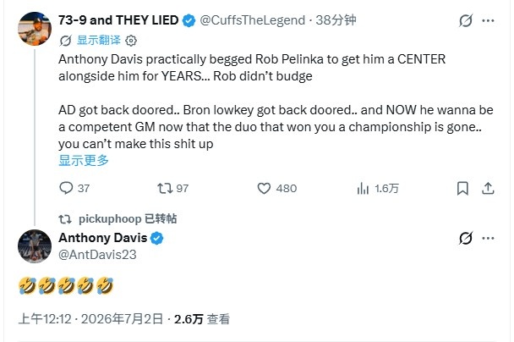This screenshot has width=514, height=342.
Task: Share the CuffsTheLegend tweet
Action: (488, 189)
